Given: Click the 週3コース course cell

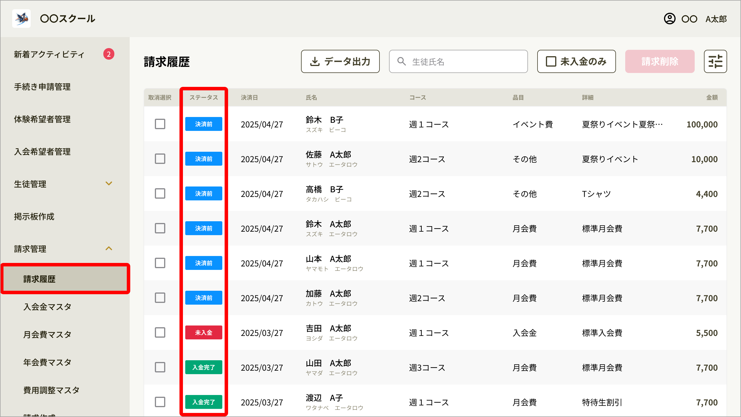Looking at the screenshot, I should click(427, 368).
